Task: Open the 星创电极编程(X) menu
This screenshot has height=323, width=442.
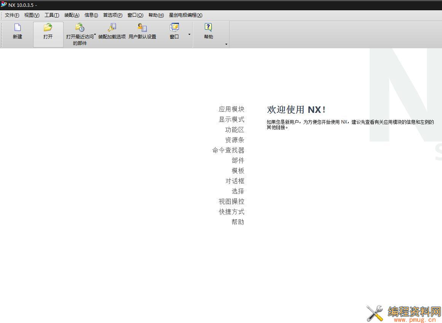Action: pos(185,15)
